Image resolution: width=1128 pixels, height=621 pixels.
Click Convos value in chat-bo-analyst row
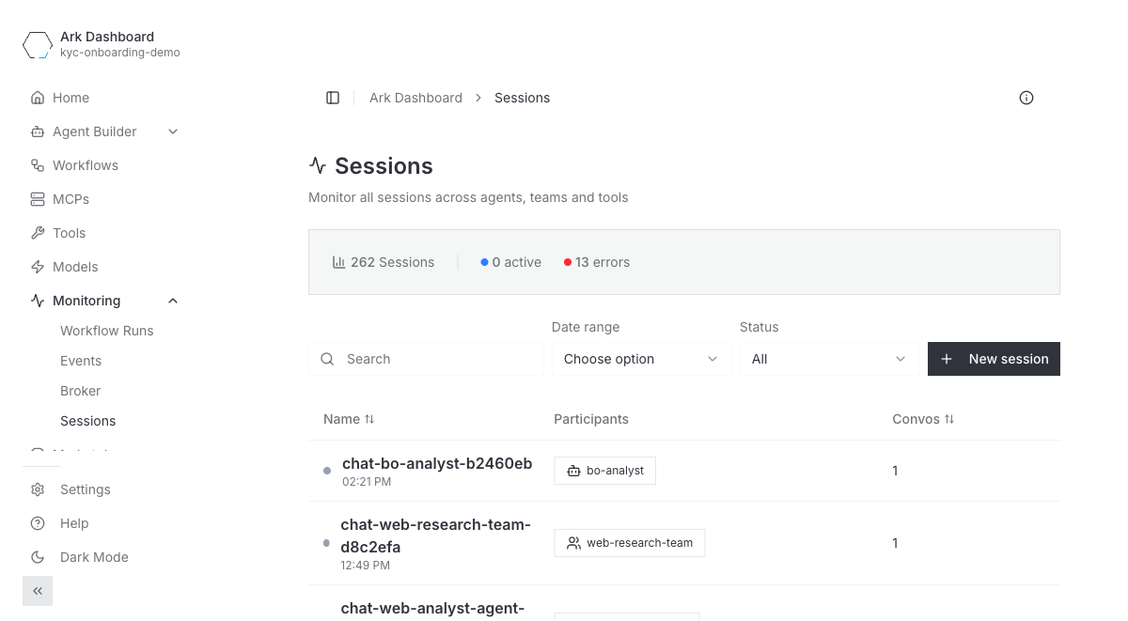(895, 471)
